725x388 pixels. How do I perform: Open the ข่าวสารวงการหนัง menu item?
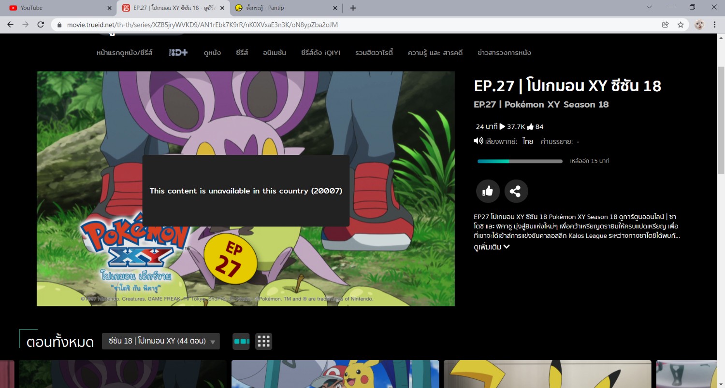click(x=504, y=53)
